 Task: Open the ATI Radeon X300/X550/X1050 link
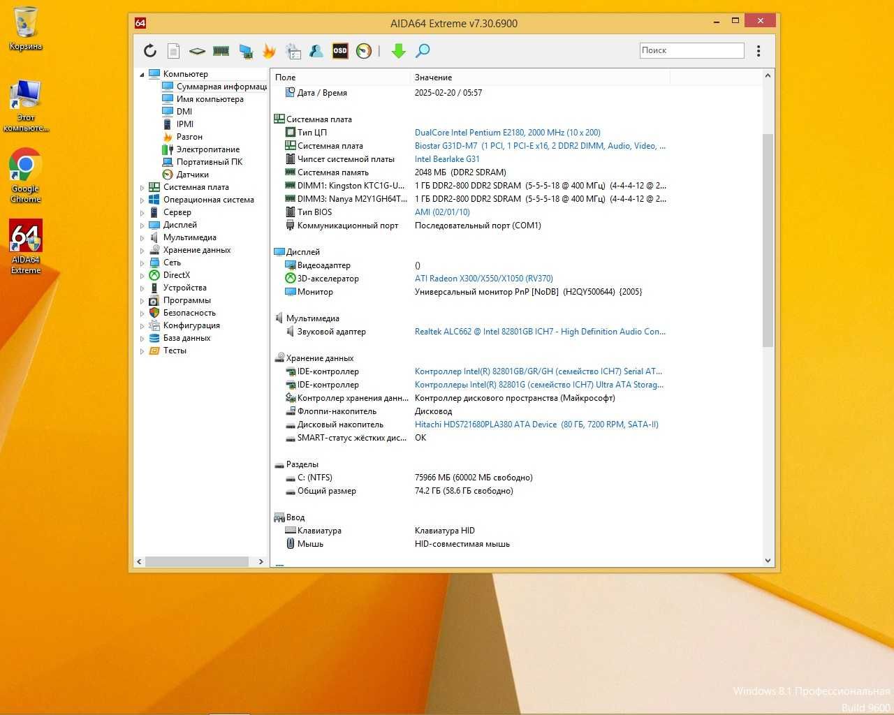484,279
